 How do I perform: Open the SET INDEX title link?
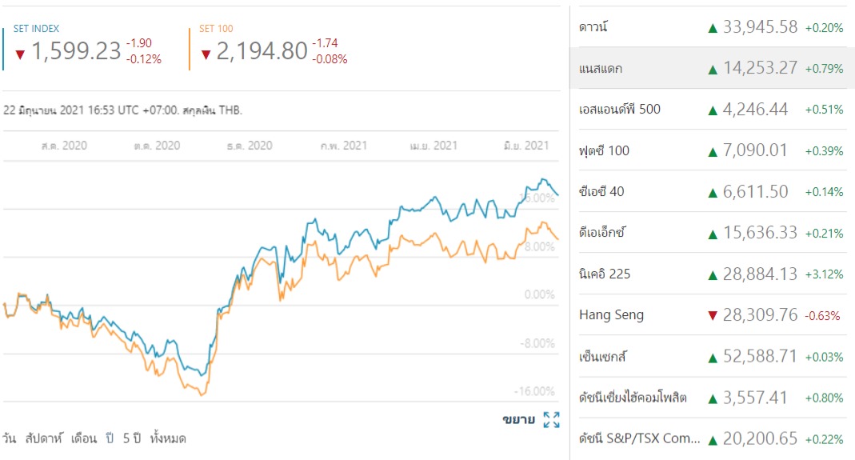click(x=36, y=29)
